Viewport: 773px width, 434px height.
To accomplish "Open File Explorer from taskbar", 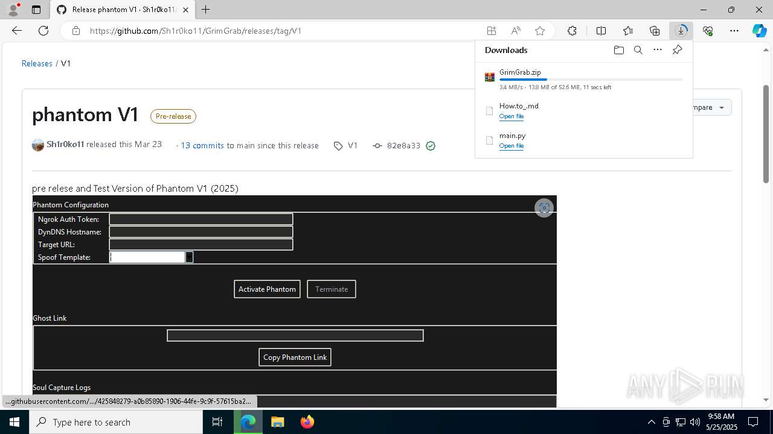I will click(x=277, y=422).
